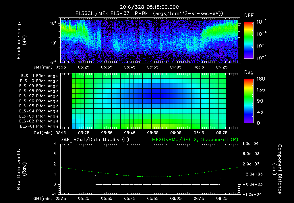Viewport: 294px width, 203px height.
Task: Click the 10^2 electron energy axis value
Action: 53,24
